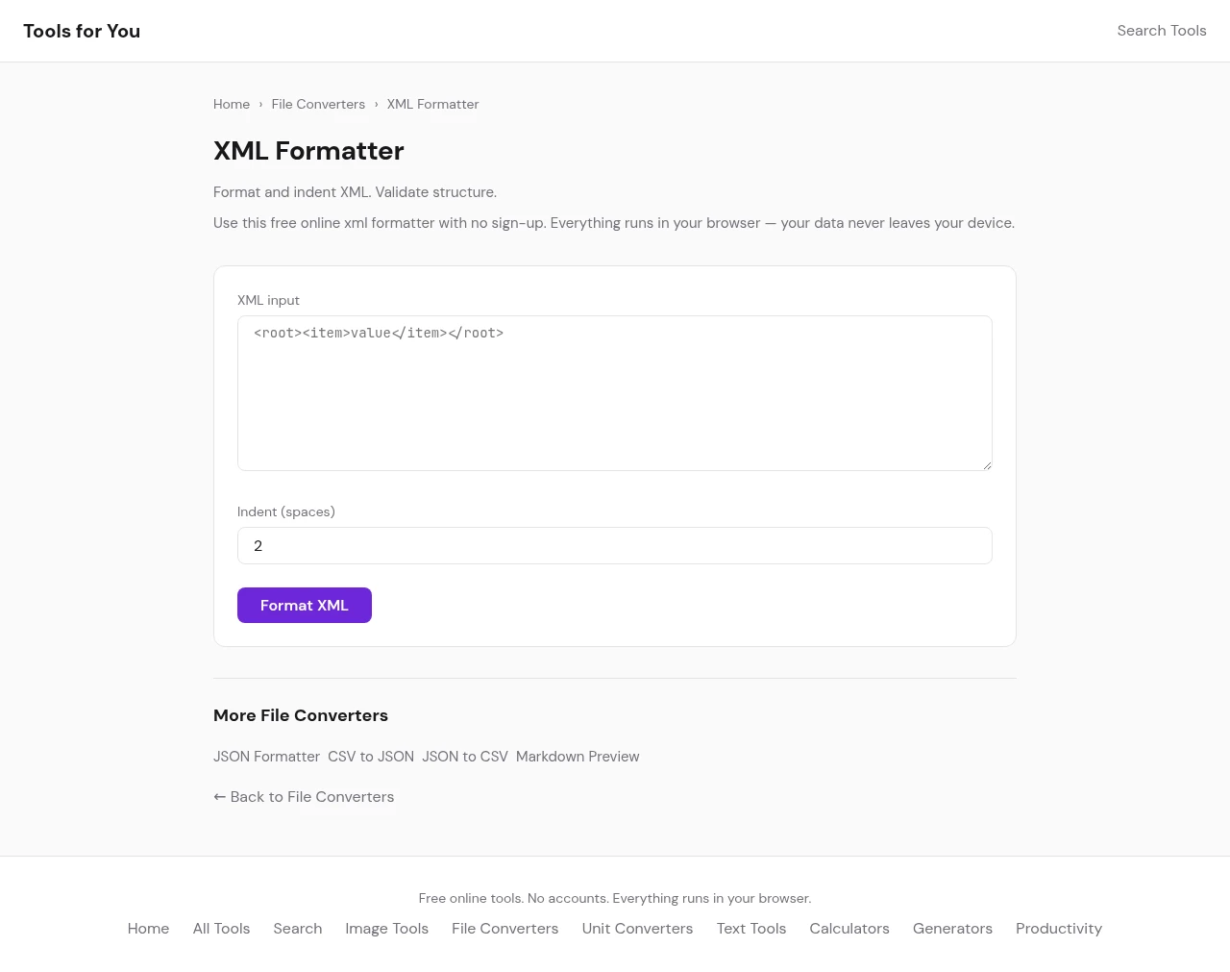The height and width of the screenshot is (972, 1230).
Task: Click inside the XML input textarea
Action: (x=615, y=393)
